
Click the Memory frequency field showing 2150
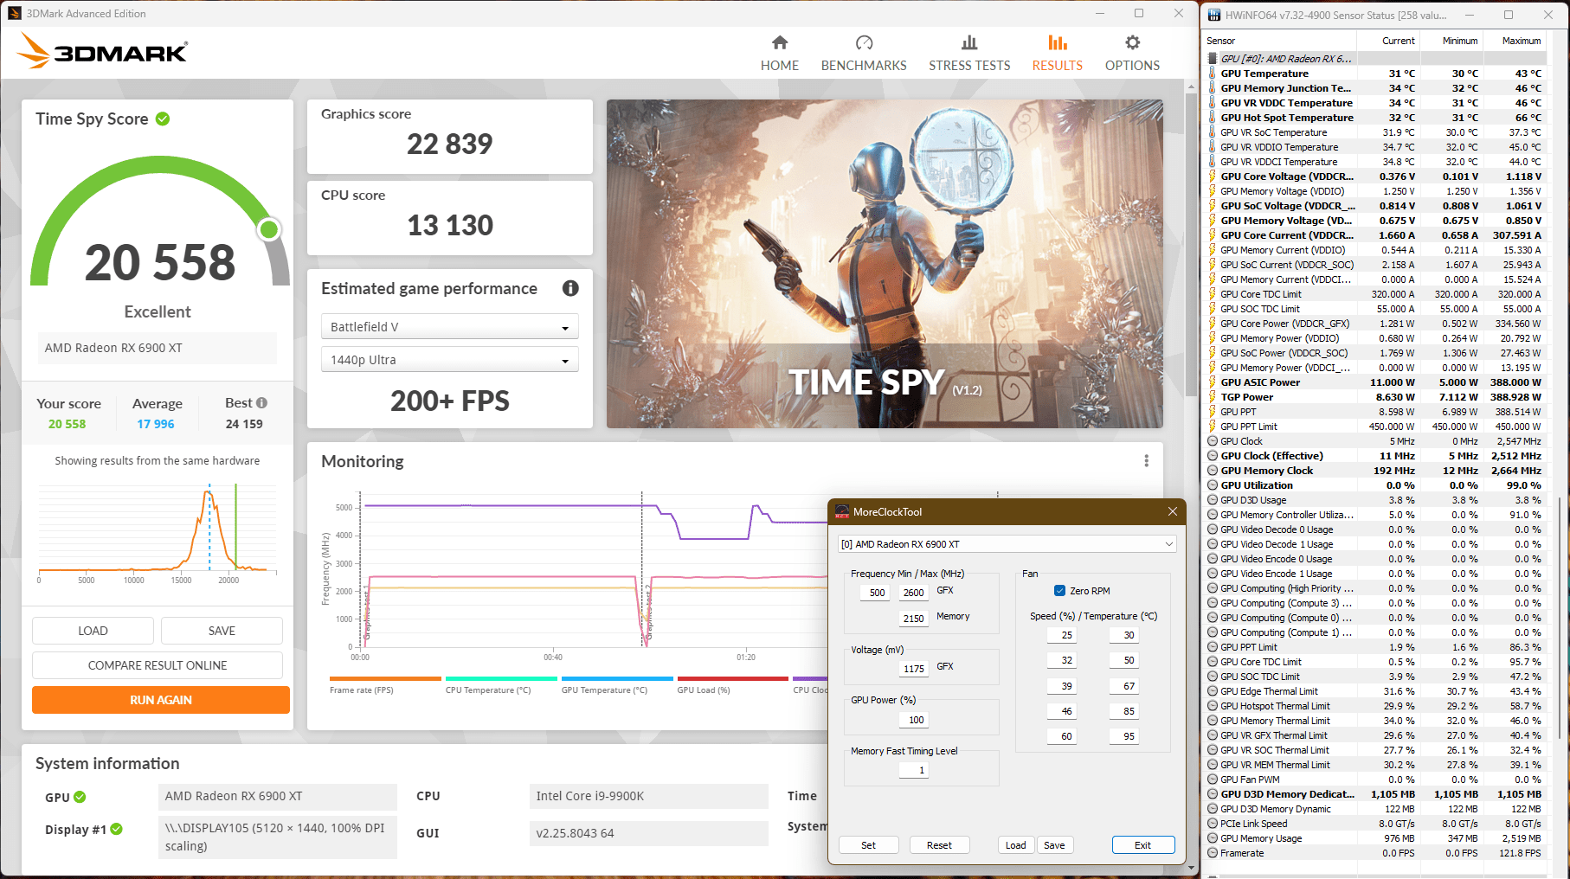(x=913, y=619)
